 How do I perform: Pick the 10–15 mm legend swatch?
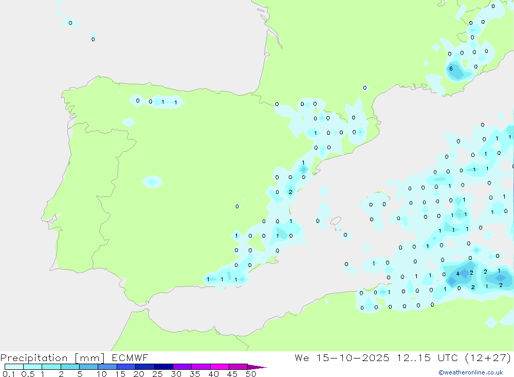pyautogui.click(x=107, y=367)
